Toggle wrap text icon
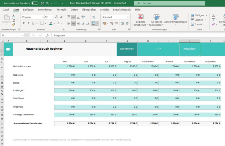The width and height of the screenshot is (225, 146). [94, 17]
